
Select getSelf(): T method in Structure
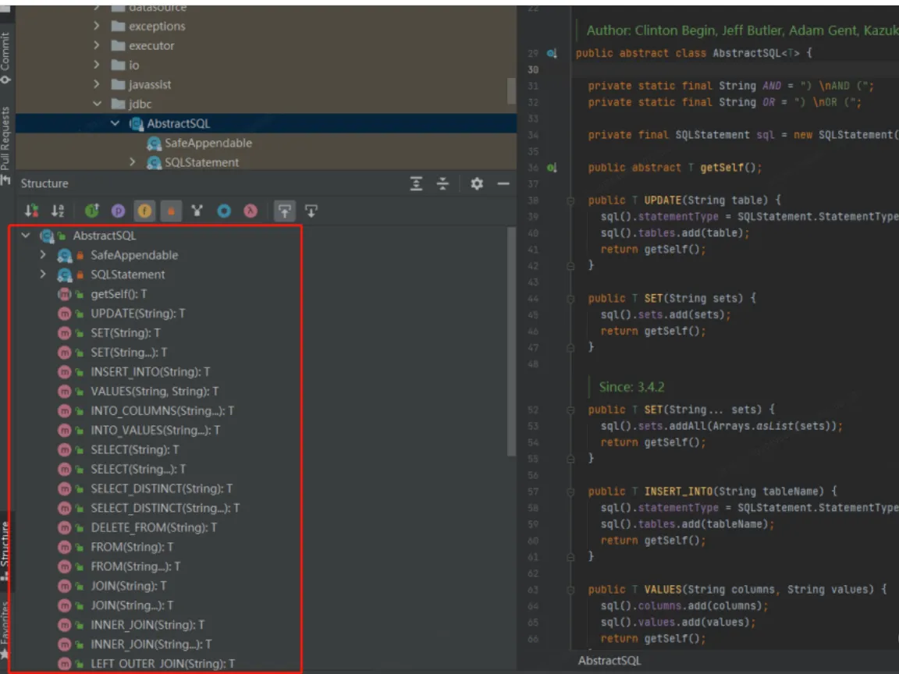pos(119,294)
